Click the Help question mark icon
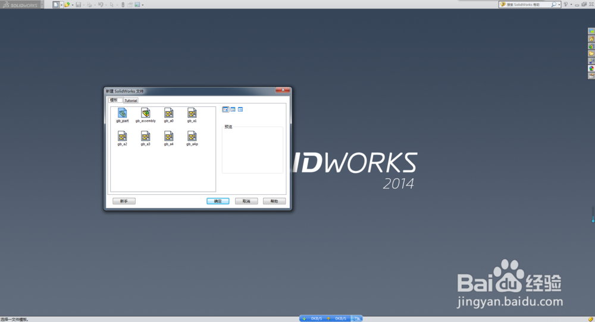595x322 pixels. click(x=565, y=5)
